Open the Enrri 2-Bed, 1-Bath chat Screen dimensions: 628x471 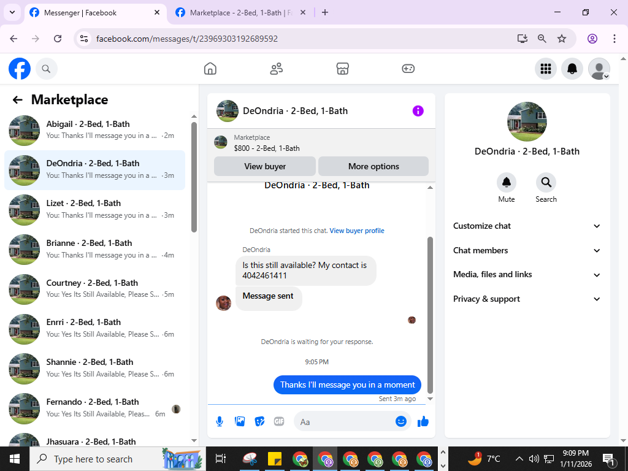tap(95, 329)
